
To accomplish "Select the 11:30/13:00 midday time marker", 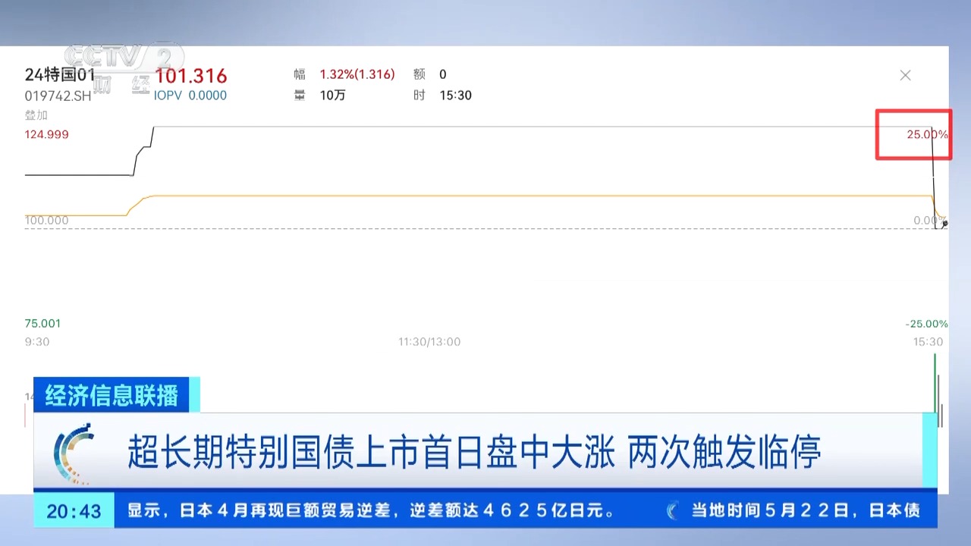I will point(429,342).
